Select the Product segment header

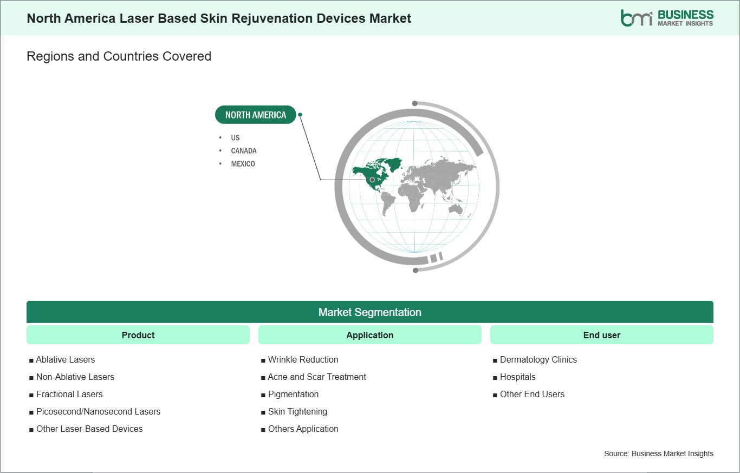(x=138, y=335)
